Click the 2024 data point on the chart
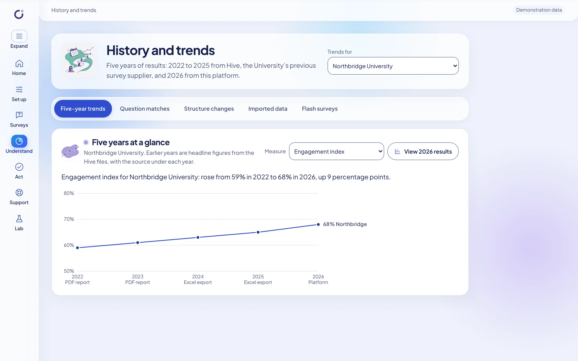Image resolution: width=578 pixels, height=361 pixels. pyautogui.click(x=198, y=237)
